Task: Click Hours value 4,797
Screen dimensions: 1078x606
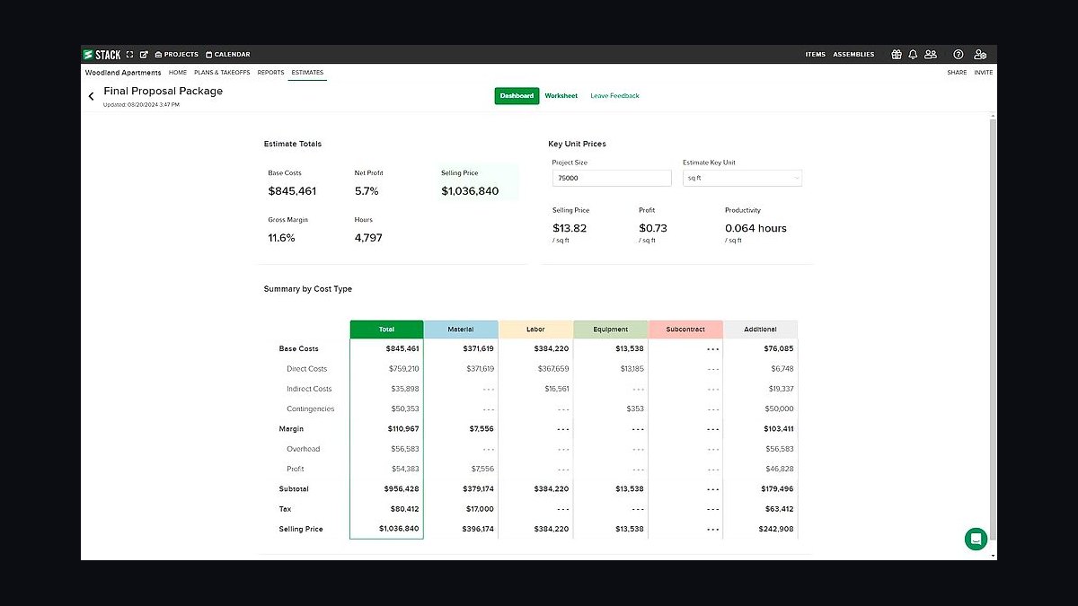Action: [368, 238]
